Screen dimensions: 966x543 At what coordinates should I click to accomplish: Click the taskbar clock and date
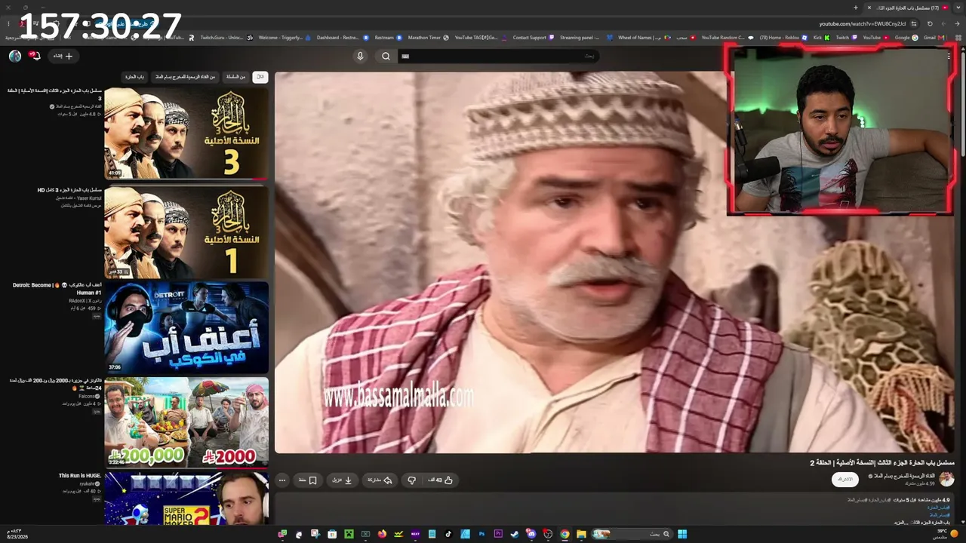click(17, 534)
